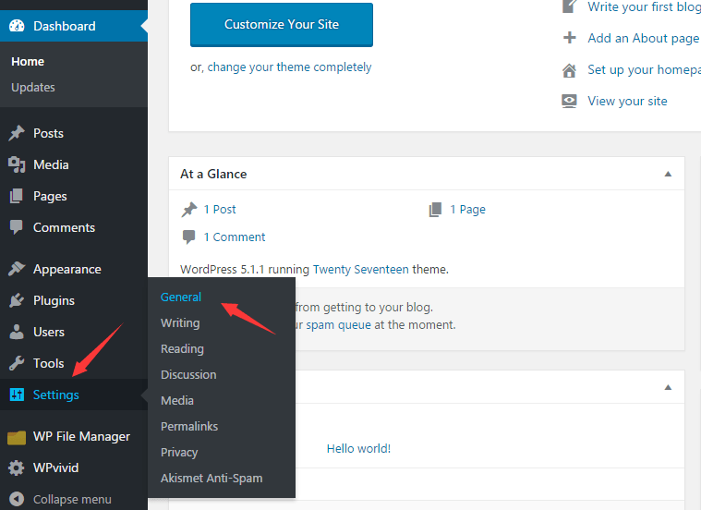Select Media in Settings submenu
The height and width of the screenshot is (510, 701).
point(177,400)
